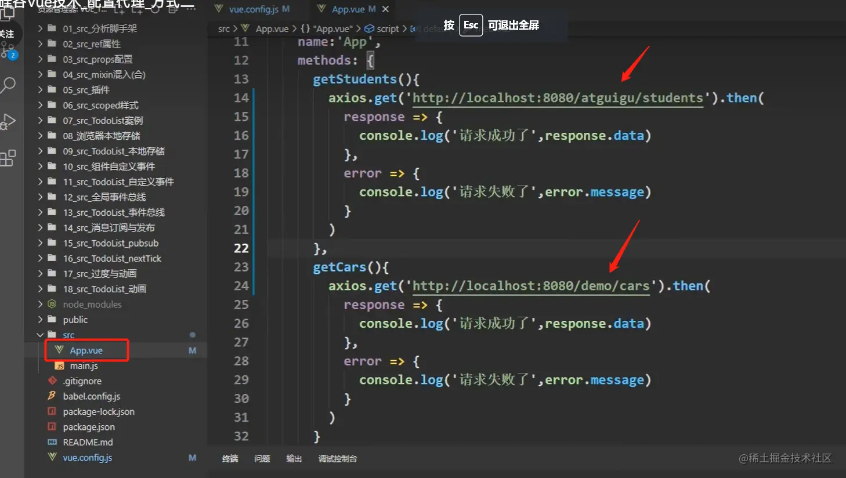846x478 pixels.
Task: Expand the 08_浏览器本地存储 folder chevron
Action: [x=40, y=135]
